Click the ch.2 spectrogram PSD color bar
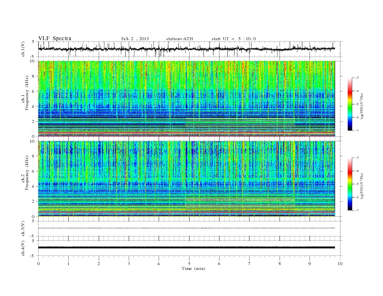 [x=350, y=184]
